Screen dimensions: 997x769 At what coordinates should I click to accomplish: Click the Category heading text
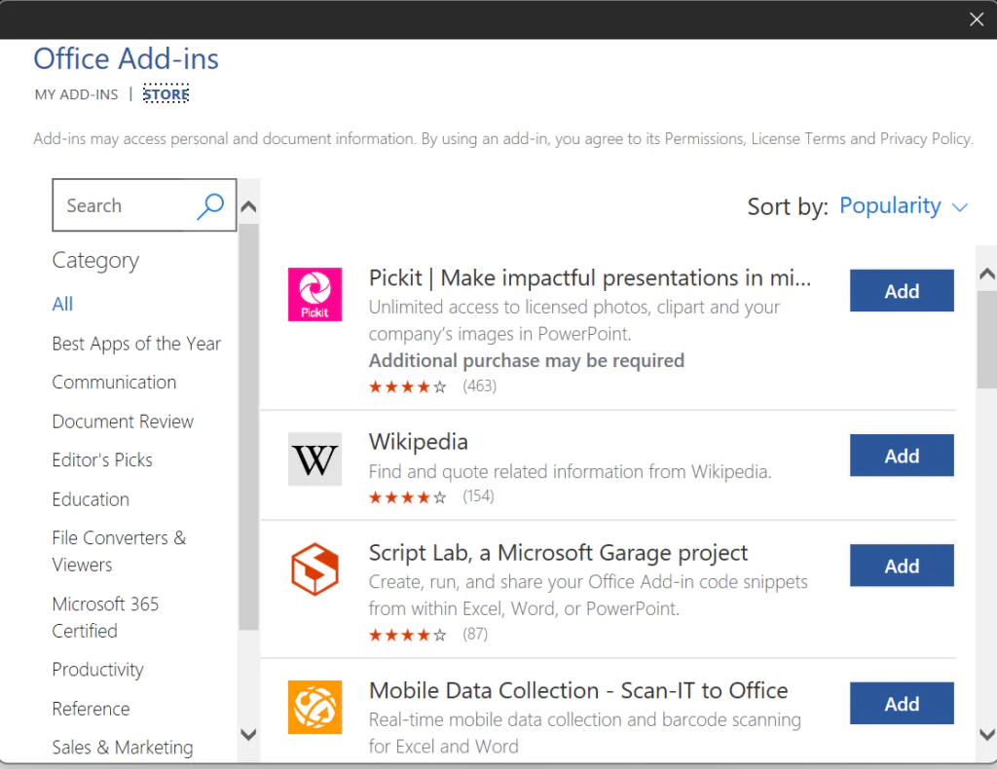(x=95, y=261)
